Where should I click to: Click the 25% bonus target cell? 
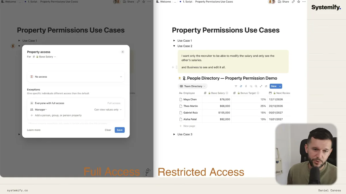[x=250, y=106]
